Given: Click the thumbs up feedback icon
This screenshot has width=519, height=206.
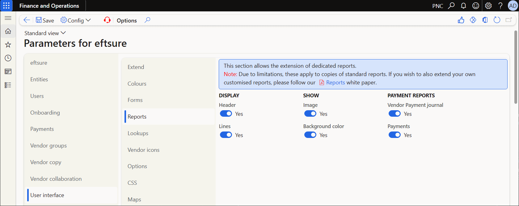Looking at the screenshot, I should [x=461, y=20].
